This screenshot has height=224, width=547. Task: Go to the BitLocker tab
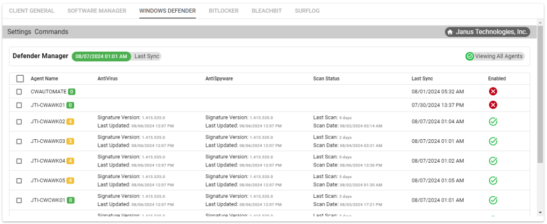click(224, 11)
